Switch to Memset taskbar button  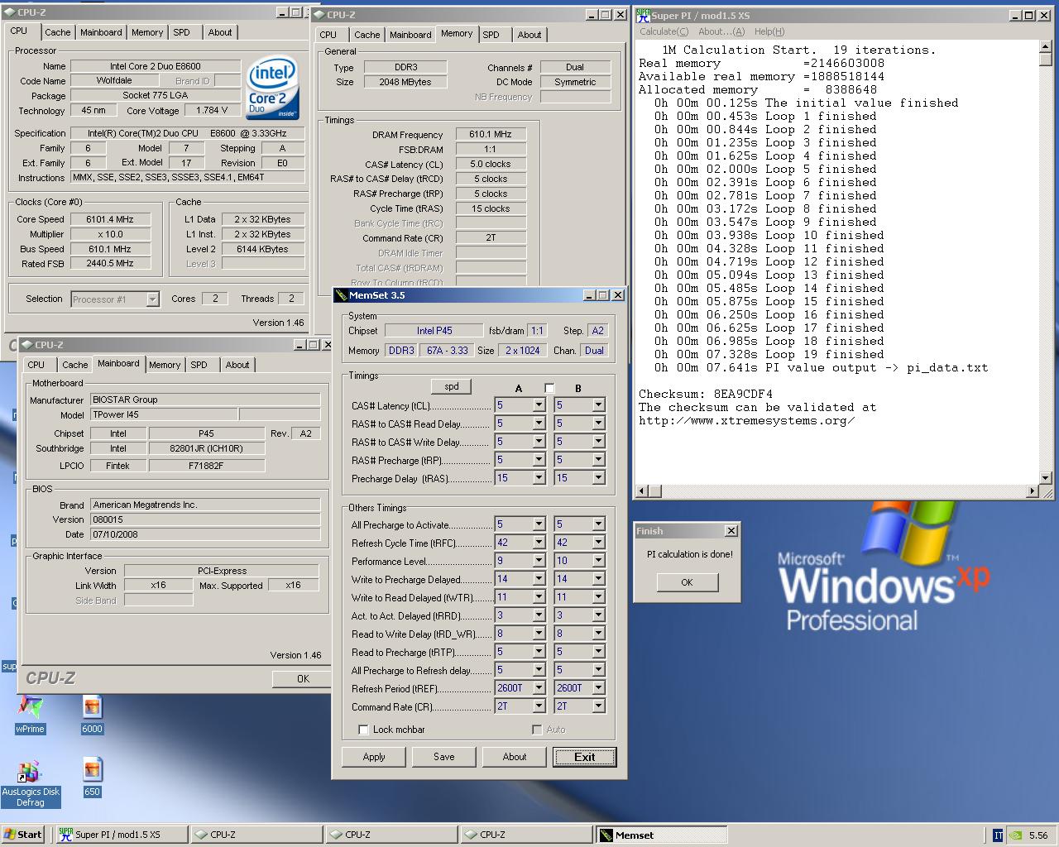[662, 835]
